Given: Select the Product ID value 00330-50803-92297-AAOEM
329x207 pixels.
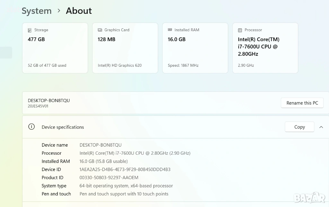Looking at the screenshot, I should pyautogui.click(x=109, y=177).
